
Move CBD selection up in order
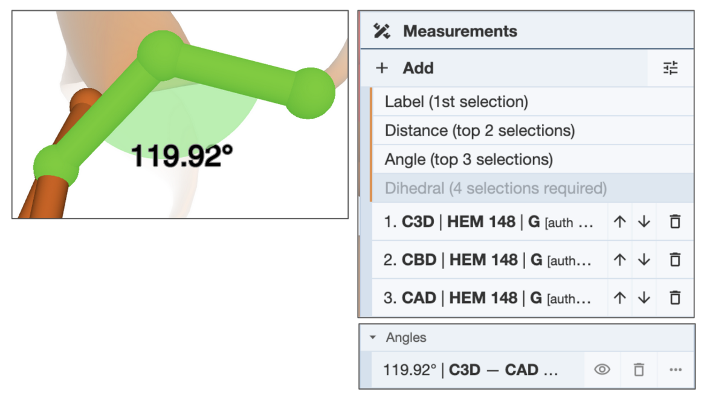(619, 260)
